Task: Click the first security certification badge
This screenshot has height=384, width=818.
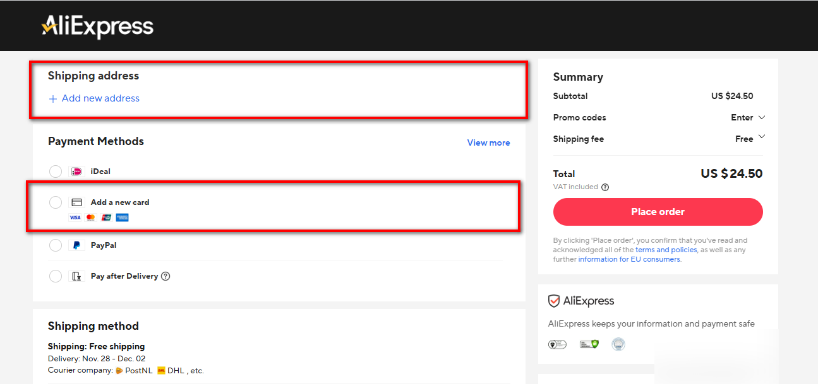Action: coord(557,344)
